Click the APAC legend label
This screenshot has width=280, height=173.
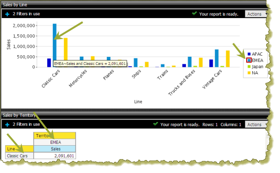tap(257, 54)
